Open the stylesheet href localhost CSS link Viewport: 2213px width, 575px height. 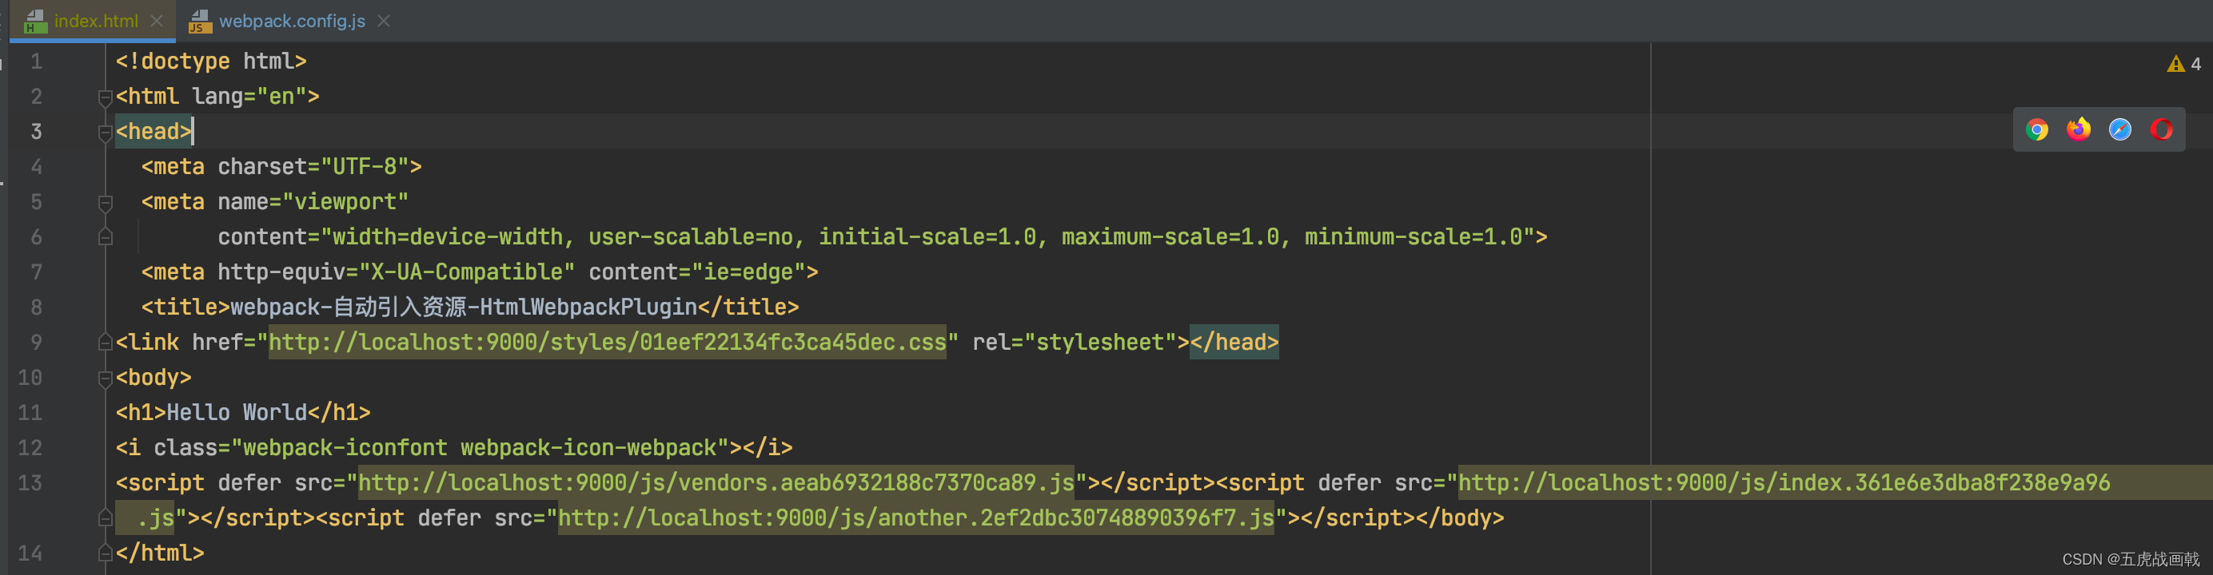608,343
